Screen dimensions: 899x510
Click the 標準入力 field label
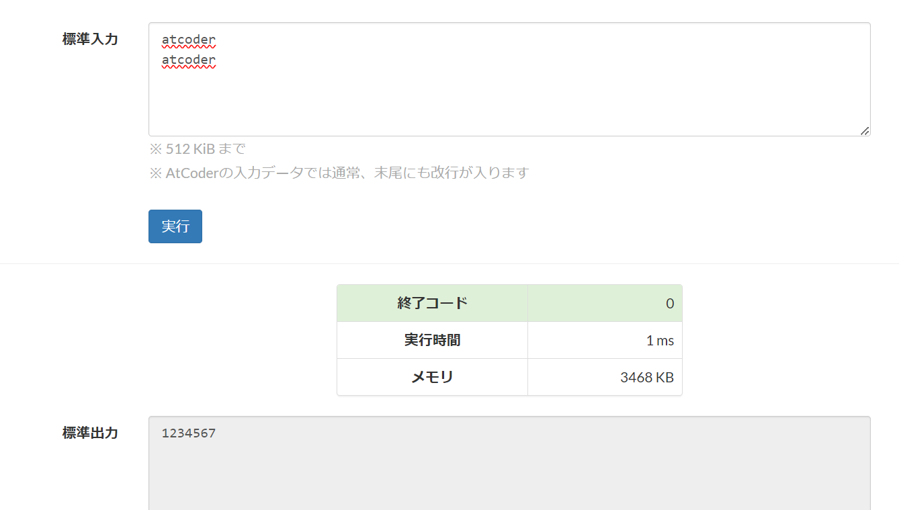coord(90,40)
